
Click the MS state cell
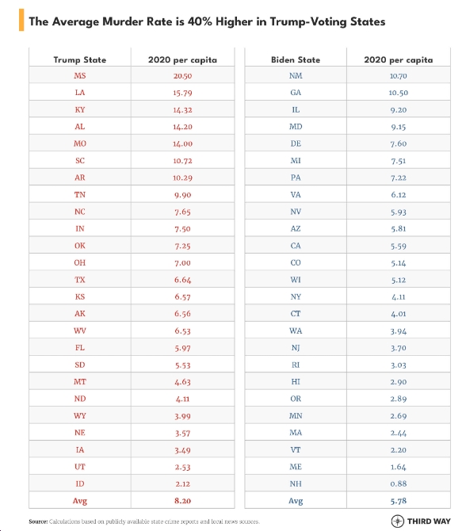point(80,75)
